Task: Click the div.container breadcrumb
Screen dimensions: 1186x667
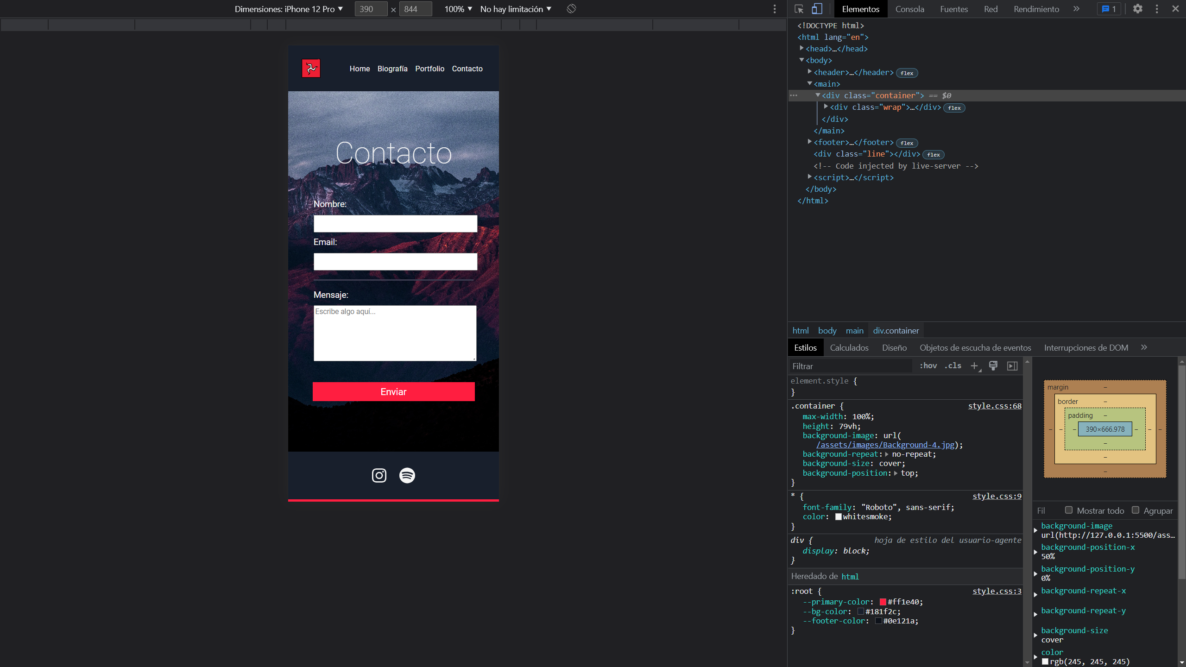Action: pos(896,331)
